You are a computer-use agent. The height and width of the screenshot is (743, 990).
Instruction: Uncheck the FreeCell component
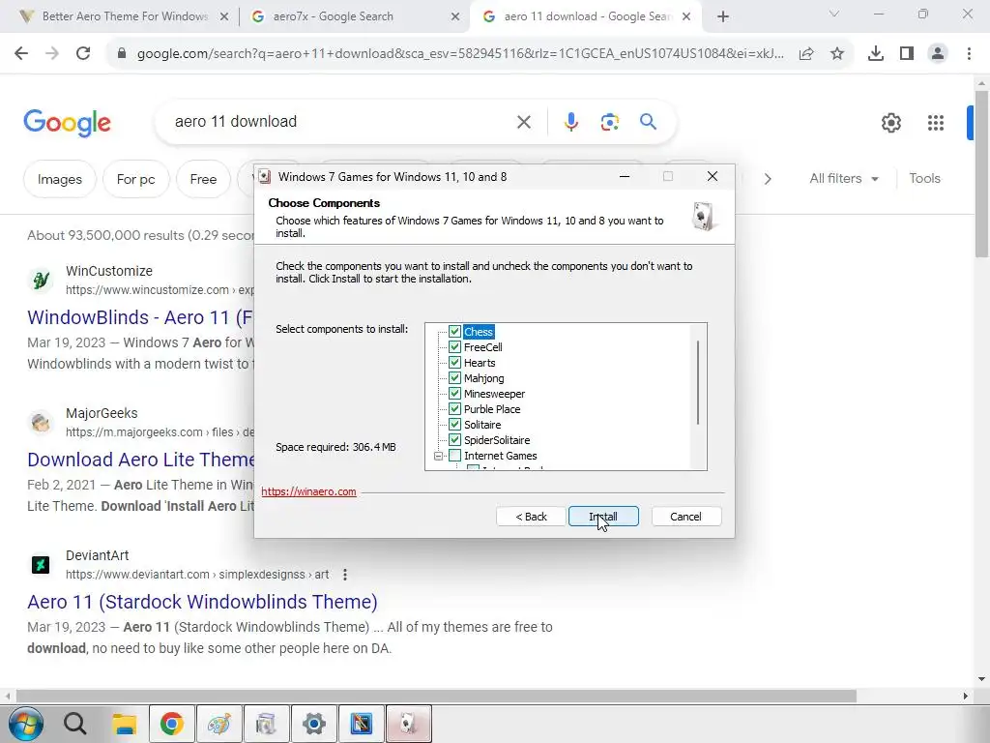pos(454,347)
